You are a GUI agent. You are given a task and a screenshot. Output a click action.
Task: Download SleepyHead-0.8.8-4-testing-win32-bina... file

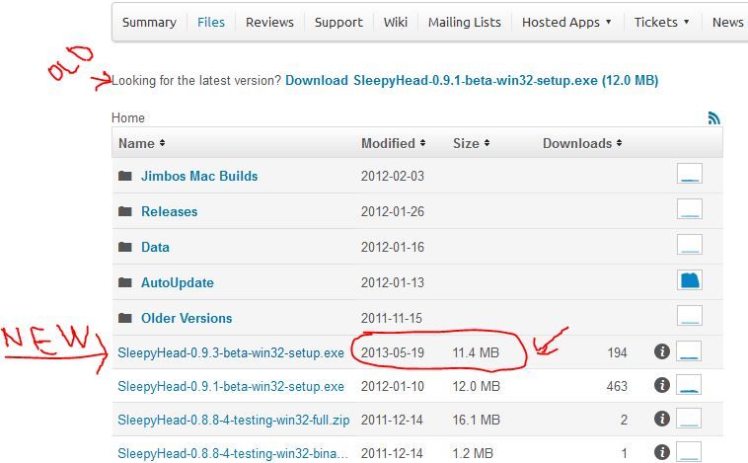(x=233, y=453)
